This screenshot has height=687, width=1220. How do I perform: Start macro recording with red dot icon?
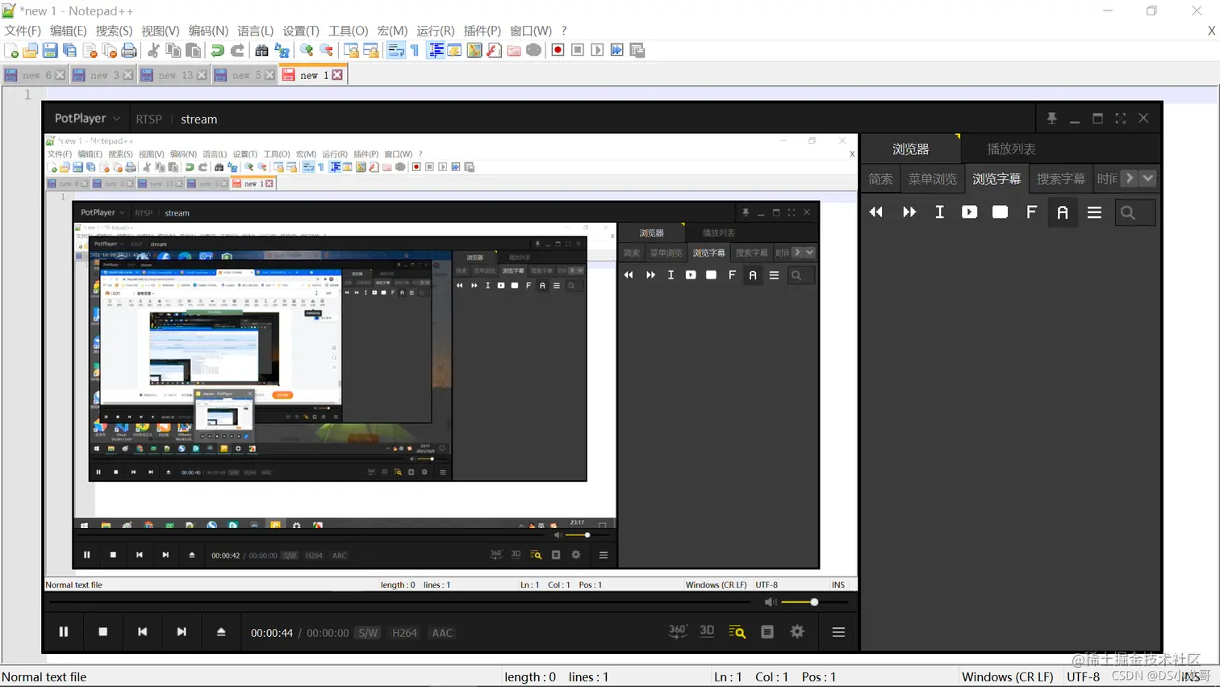558,50
